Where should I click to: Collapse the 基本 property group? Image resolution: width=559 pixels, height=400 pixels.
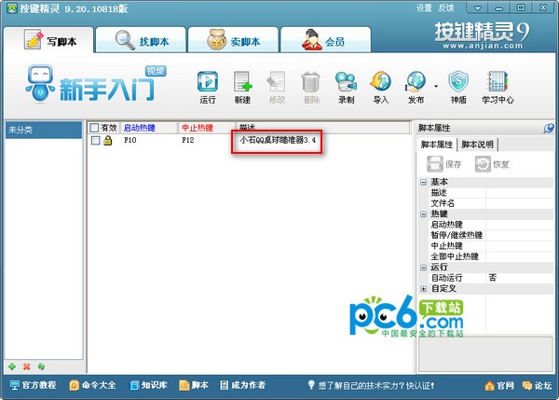[424, 183]
